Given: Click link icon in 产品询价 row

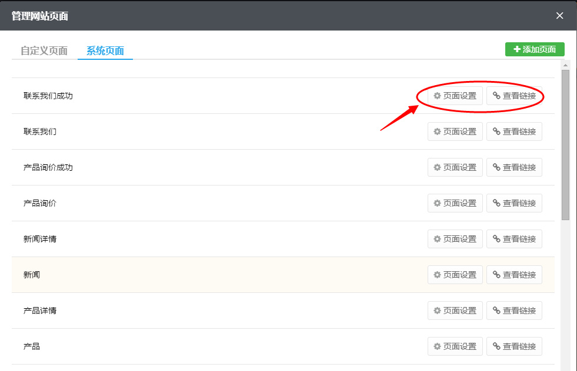Looking at the screenshot, I should (496, 203).
